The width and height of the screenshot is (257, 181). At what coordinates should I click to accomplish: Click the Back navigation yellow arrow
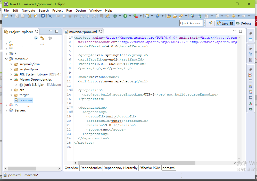point(234,16)
